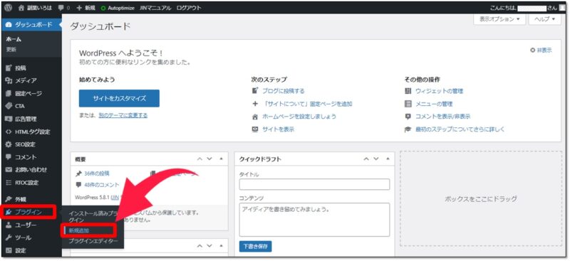Click ログアウト in the admin bar
This screenshot has width=570, height=261.
click(189, 8)
